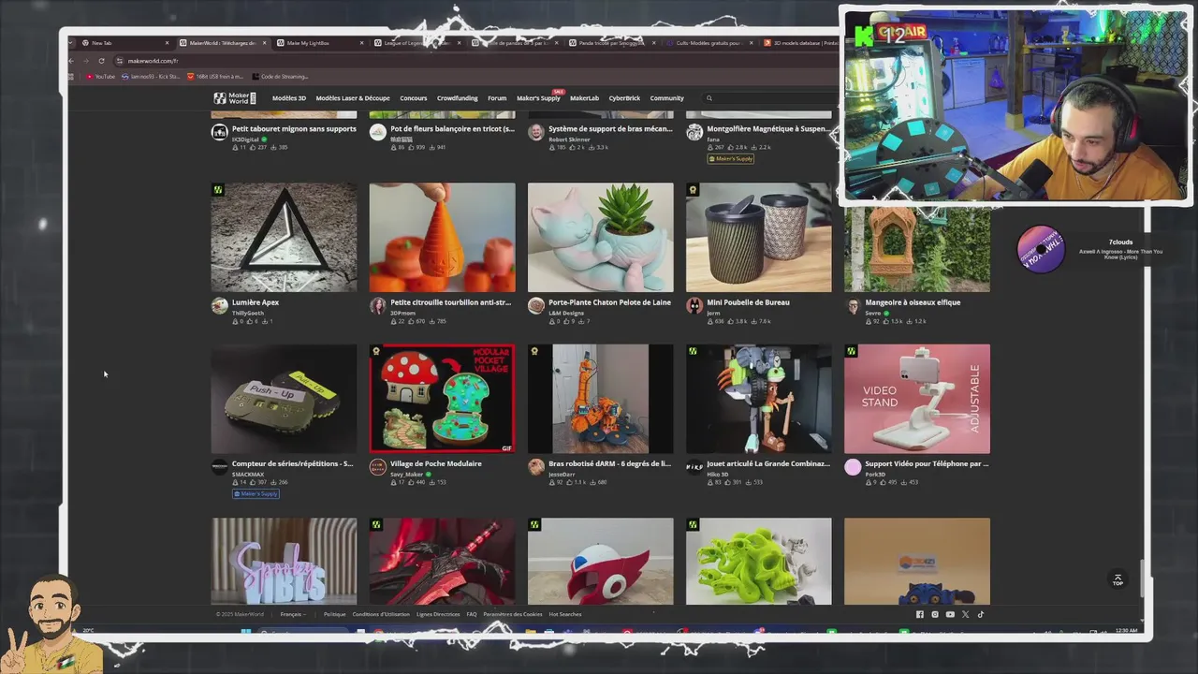Screen dimensions: 1198x674
Task: Click the author avatar beside Mini Poubelle de Bureau
Action: coord(694,306)
